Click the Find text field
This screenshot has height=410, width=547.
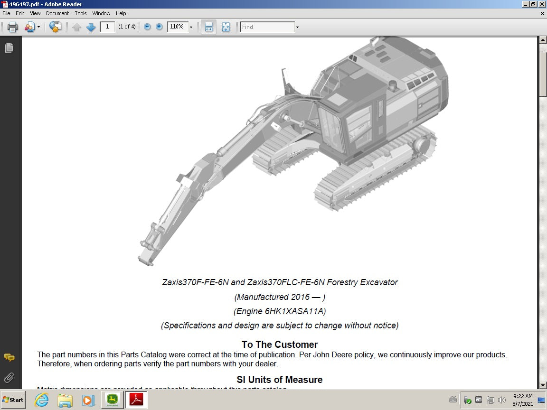click(267, 27)
